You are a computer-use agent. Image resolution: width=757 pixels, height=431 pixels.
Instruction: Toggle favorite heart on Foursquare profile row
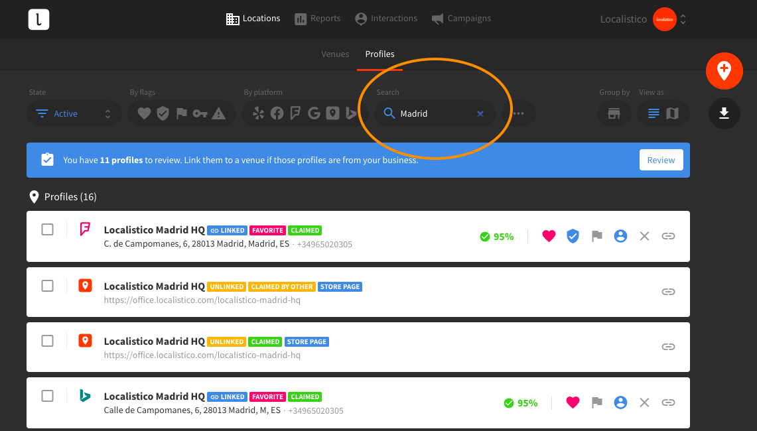point(549,236)
